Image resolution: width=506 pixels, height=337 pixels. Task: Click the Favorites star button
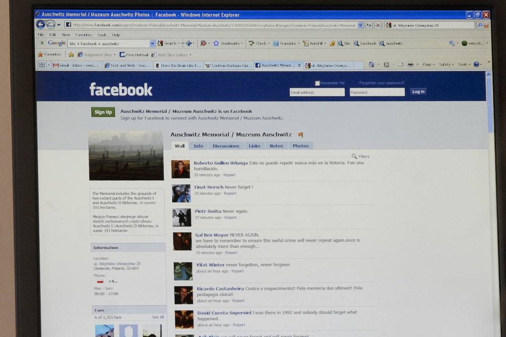(x=50, y=55)
